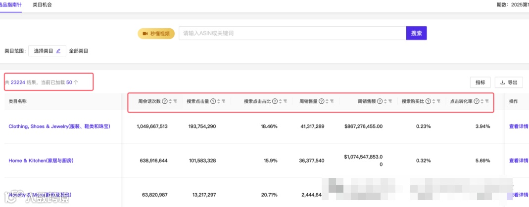Screen dimensions: 529x207
Task: Toggle sort arrows on 点击转化率 column
Action: tap(482, 101)
